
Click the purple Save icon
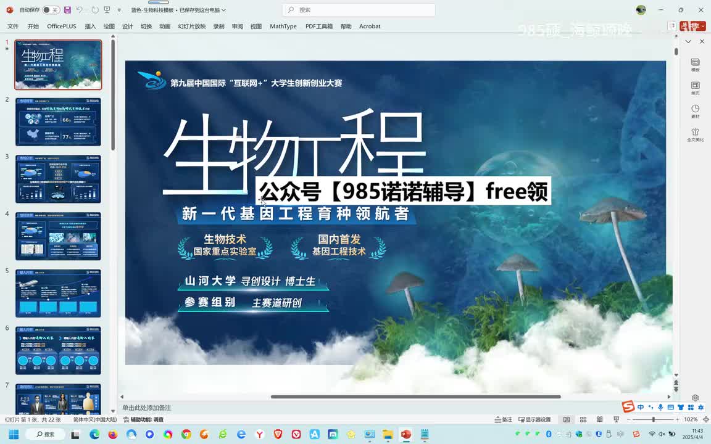[67, 10]
